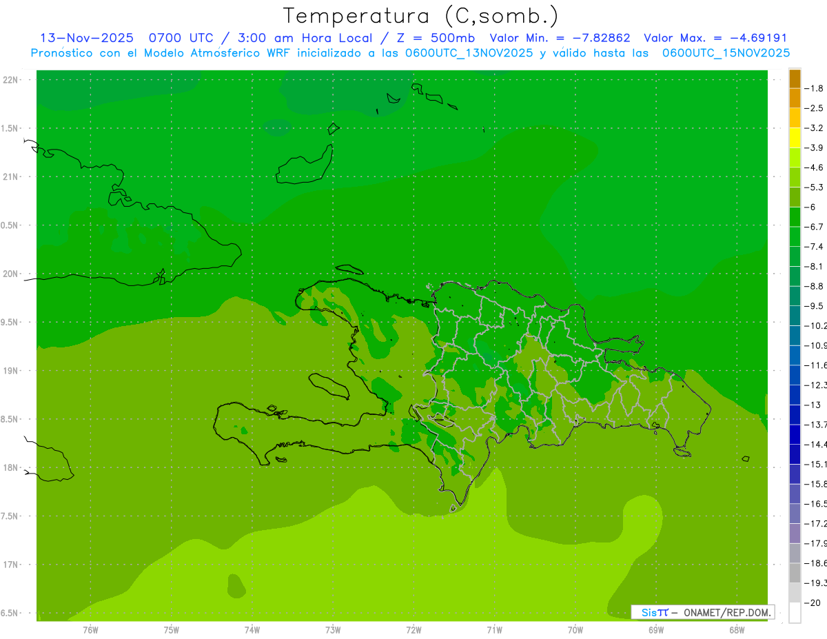The image size is (827, 639).
Task: Click the colorbar value "-5.3"
Action: point(814,187)
